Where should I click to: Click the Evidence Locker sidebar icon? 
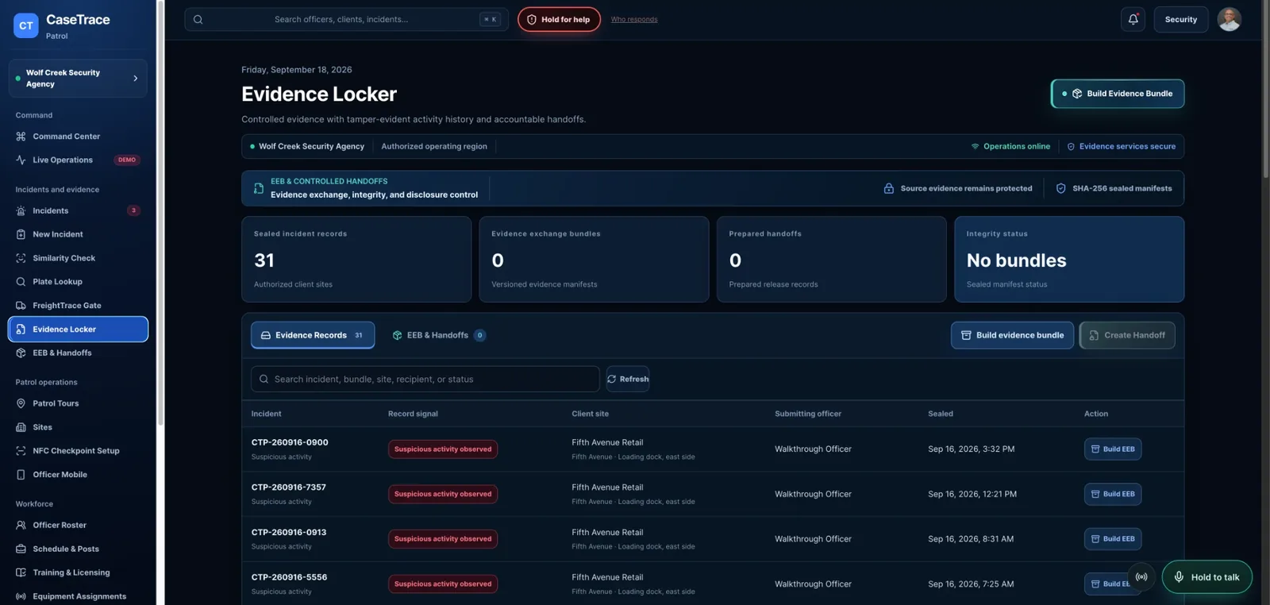coord(21,329)
